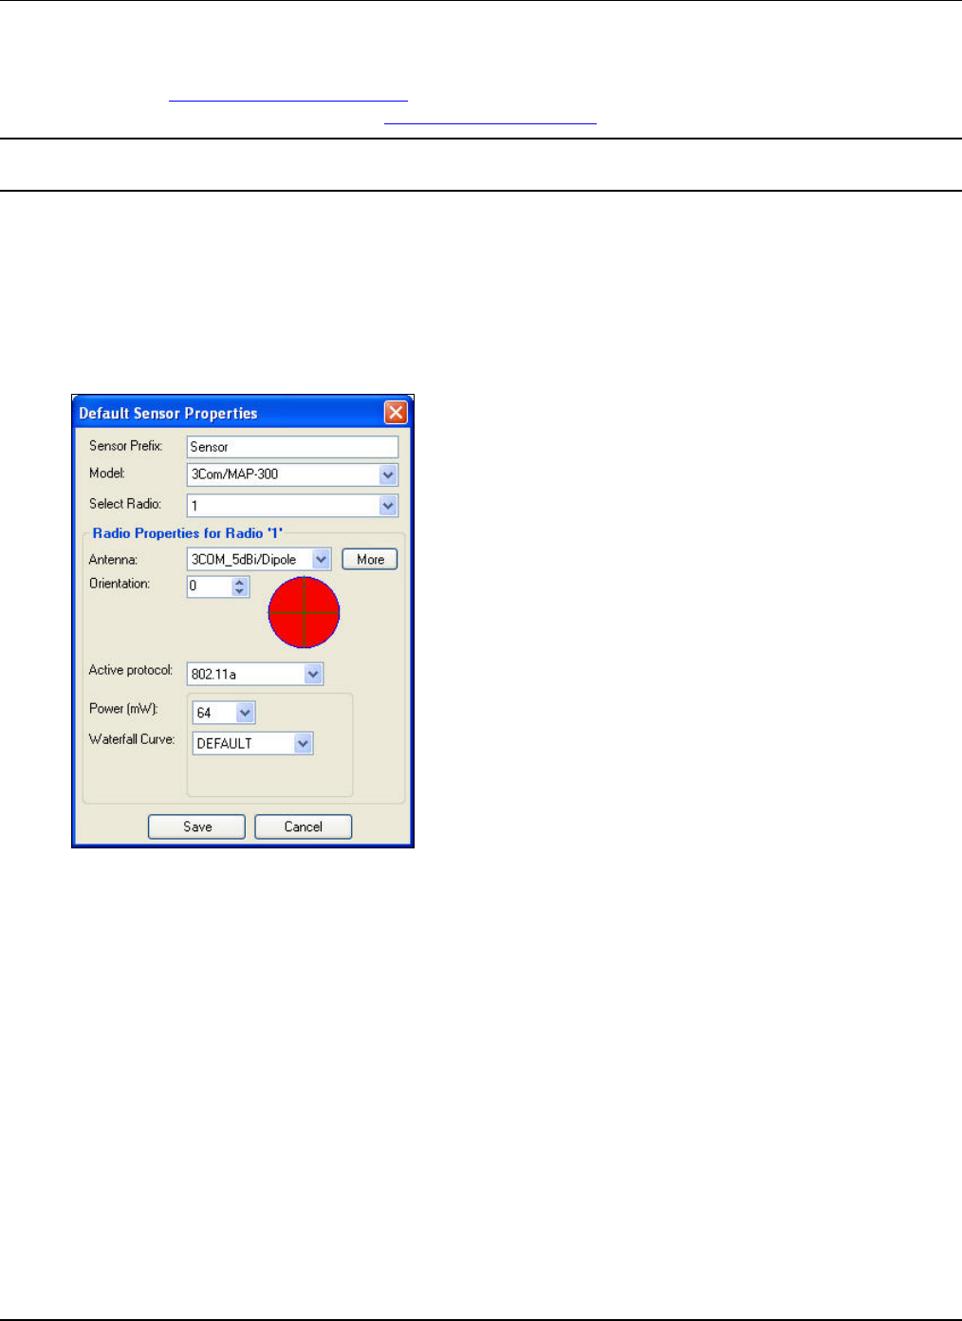Click the Radio Properties for Radio '1' heading
Viewport: 962px width, 1321px height.
[187, 533]
